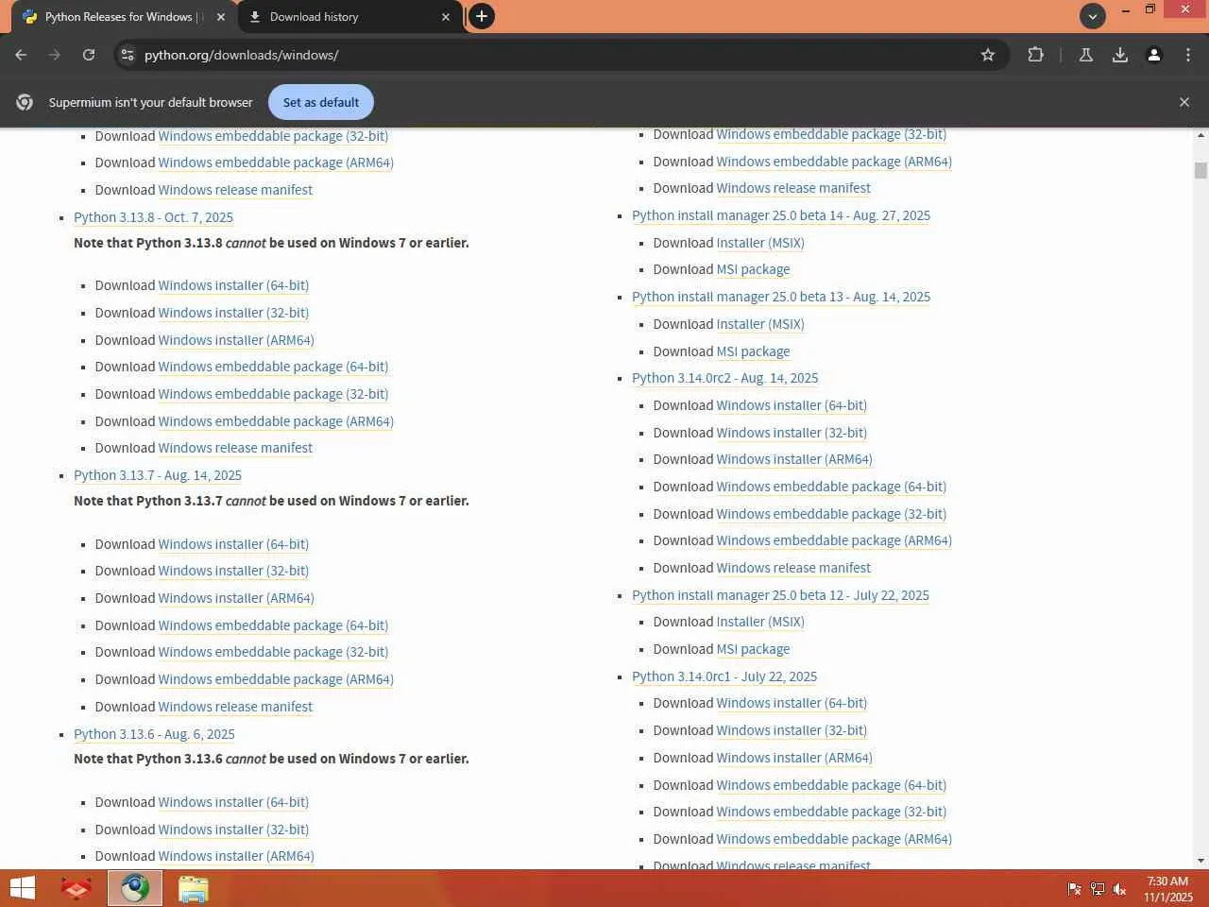The height and width of the screenshot is (907, 1209).
Task: Reload the python.org page
Action: pos(89,55)
